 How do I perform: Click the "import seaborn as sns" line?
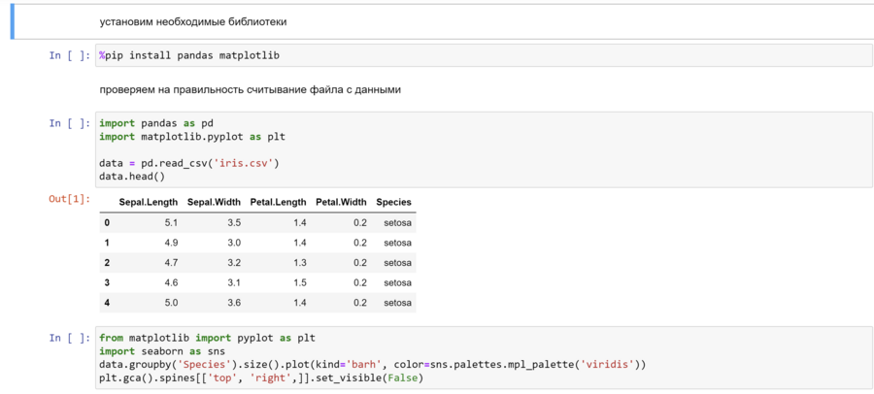tap(161, 351)
